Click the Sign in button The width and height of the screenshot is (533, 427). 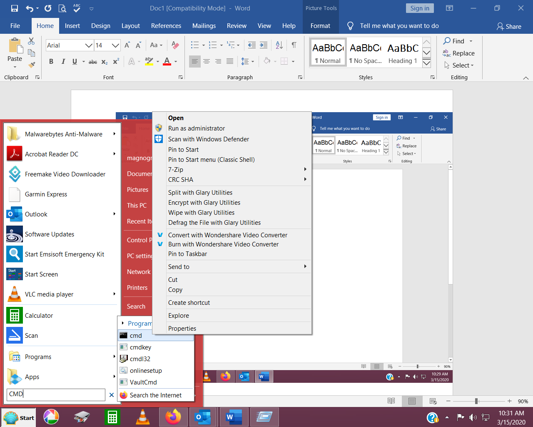[x=420, y=8]
